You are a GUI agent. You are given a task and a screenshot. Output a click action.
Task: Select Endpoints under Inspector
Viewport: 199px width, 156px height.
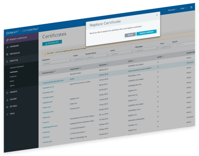click(x=13, y=76)
